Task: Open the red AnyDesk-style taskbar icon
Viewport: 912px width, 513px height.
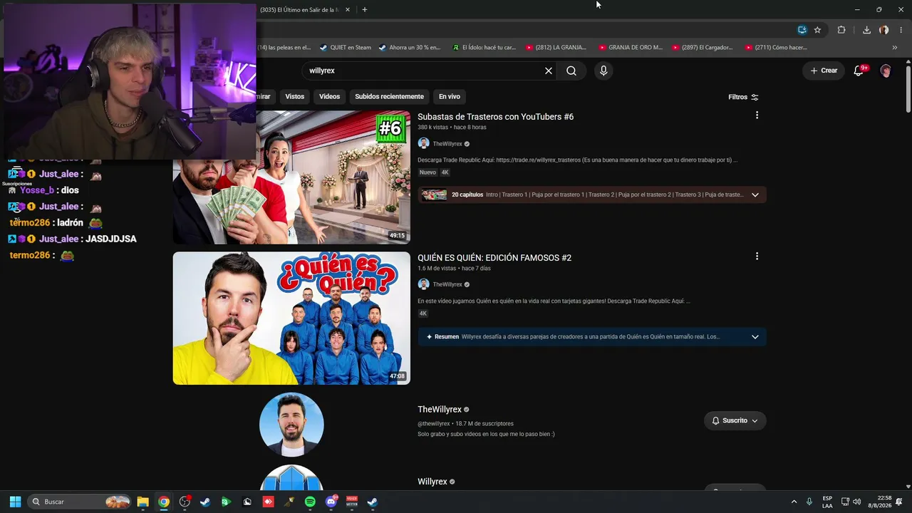Action: (x=268, y=502)
